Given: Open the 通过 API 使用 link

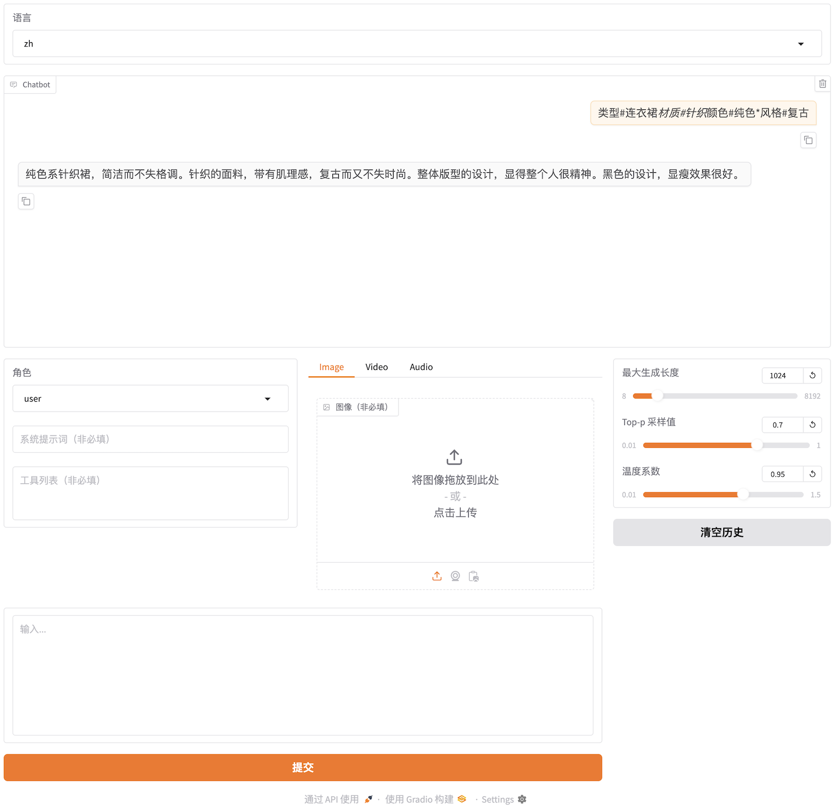Looking at the screenshot, I should coord(338,799).
